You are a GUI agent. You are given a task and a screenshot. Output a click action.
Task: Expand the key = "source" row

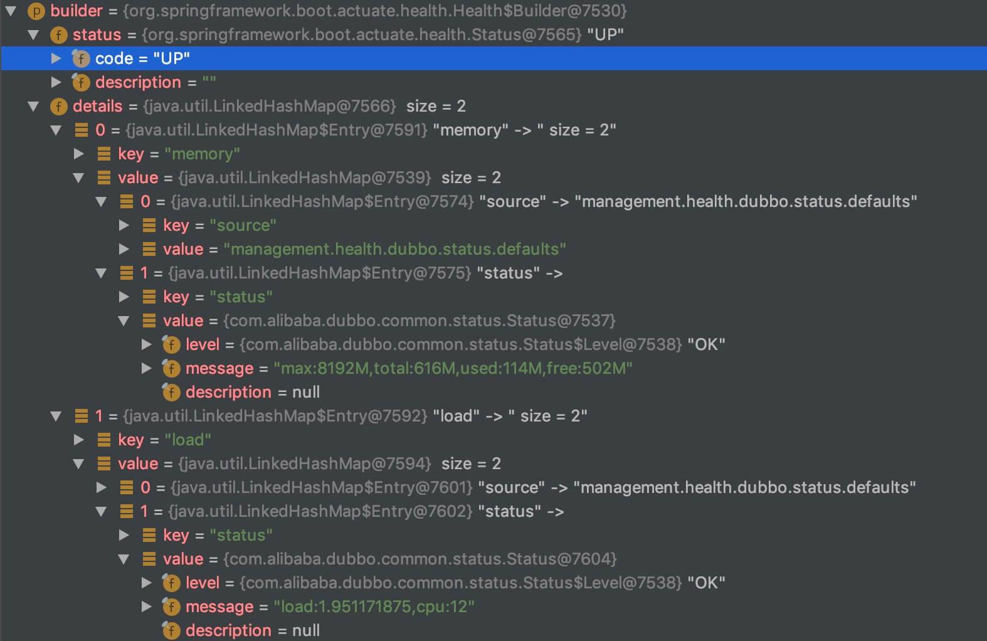[124, 225]
